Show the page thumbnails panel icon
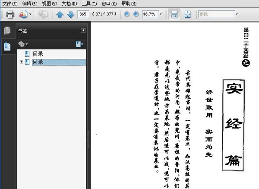The height and width of the screenshot is (189, 259). (x=7, y=30)
